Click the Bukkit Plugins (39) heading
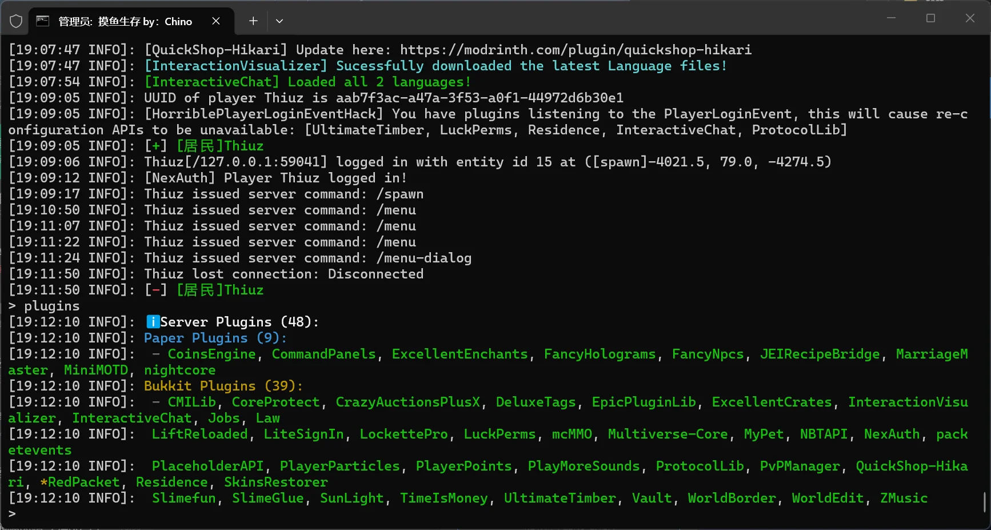 click(223, 386)
